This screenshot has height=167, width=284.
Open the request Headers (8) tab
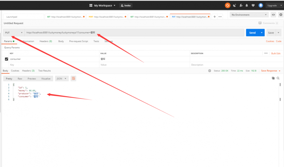(x=46, y=41)
